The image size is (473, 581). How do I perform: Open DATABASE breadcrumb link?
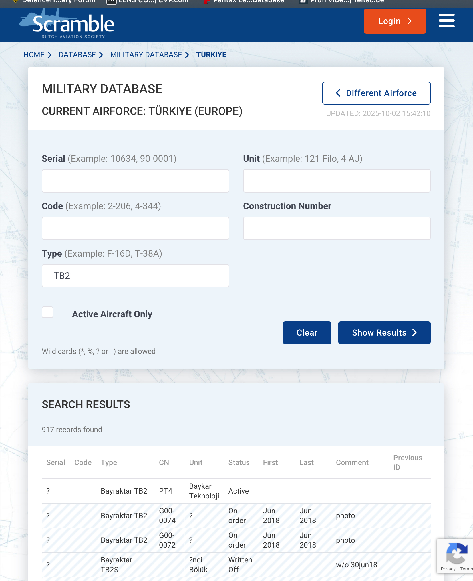point(77,55)
